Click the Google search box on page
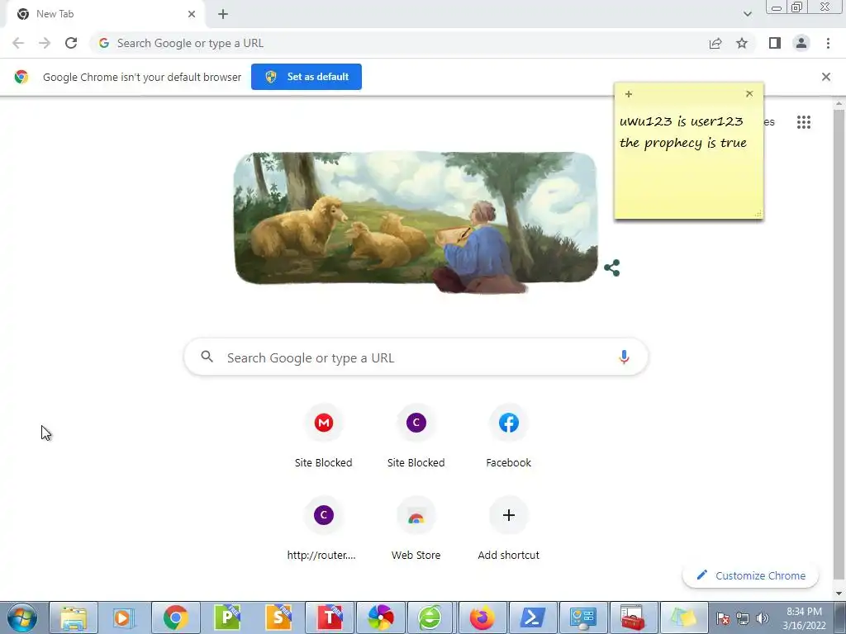Screen dimensions: 846x634 [416, 357]
